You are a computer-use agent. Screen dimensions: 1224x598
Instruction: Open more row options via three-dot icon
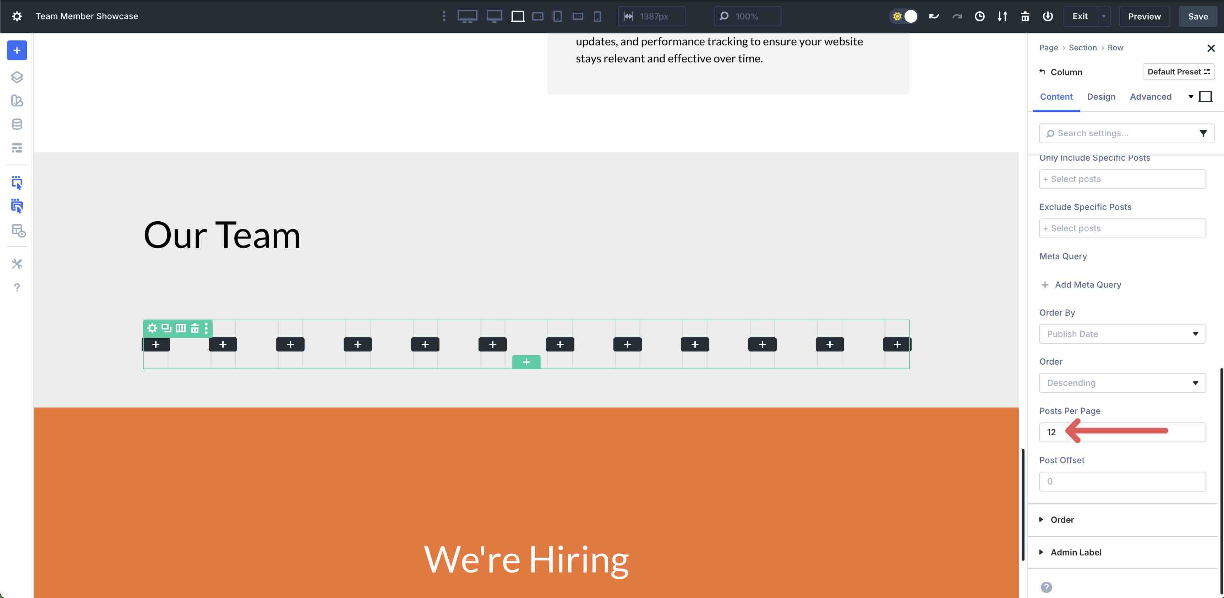(206, 328)
